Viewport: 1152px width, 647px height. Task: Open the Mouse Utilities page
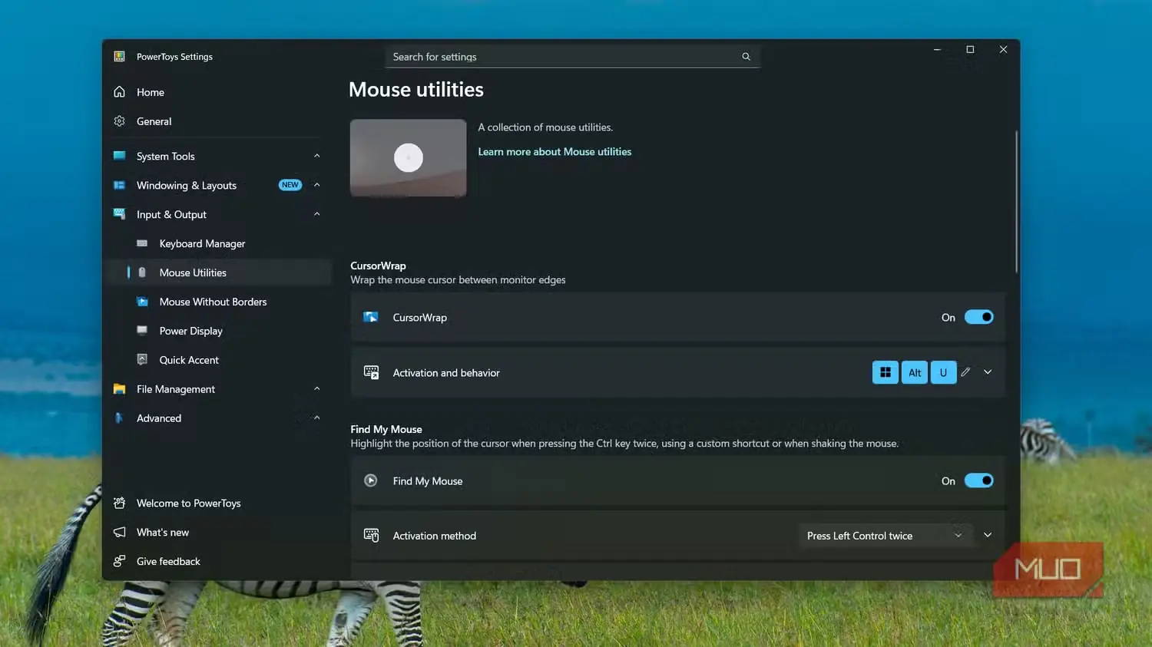[219, 272]
